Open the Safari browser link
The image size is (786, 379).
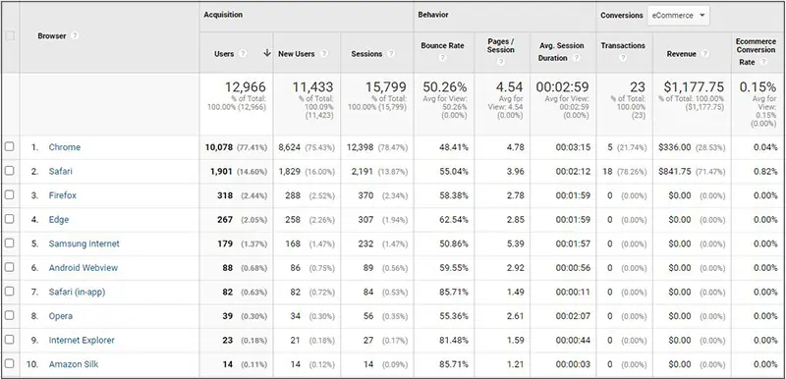click(60, 171)
